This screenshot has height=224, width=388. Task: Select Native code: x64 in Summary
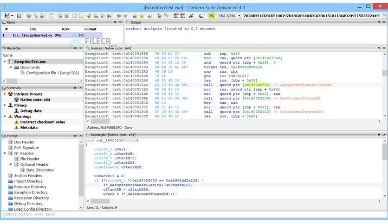point(35,100)
